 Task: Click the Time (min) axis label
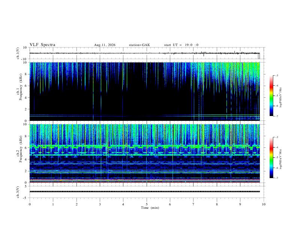[150, 208]
